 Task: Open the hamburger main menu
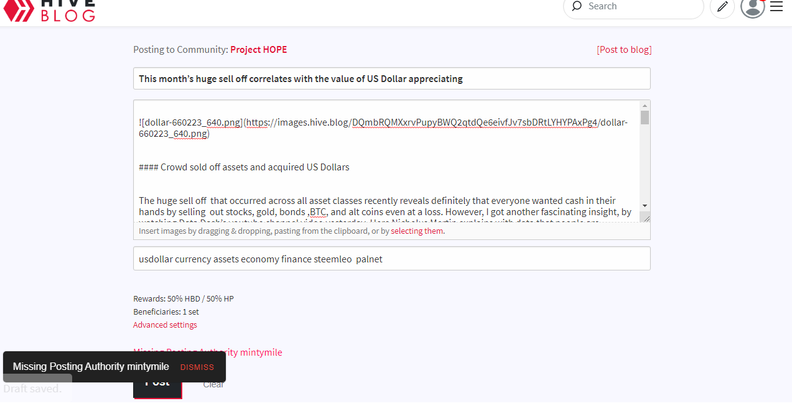(x=776, y=7)
